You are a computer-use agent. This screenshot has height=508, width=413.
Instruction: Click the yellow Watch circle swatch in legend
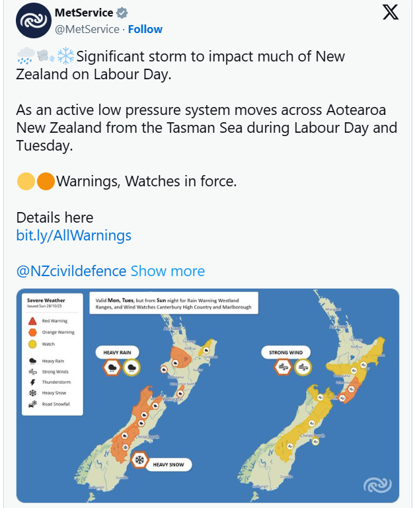click(x=33, y=344)
